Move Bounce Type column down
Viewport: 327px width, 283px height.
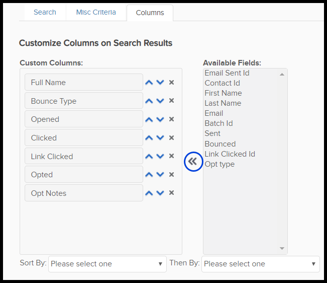[160, 101]
